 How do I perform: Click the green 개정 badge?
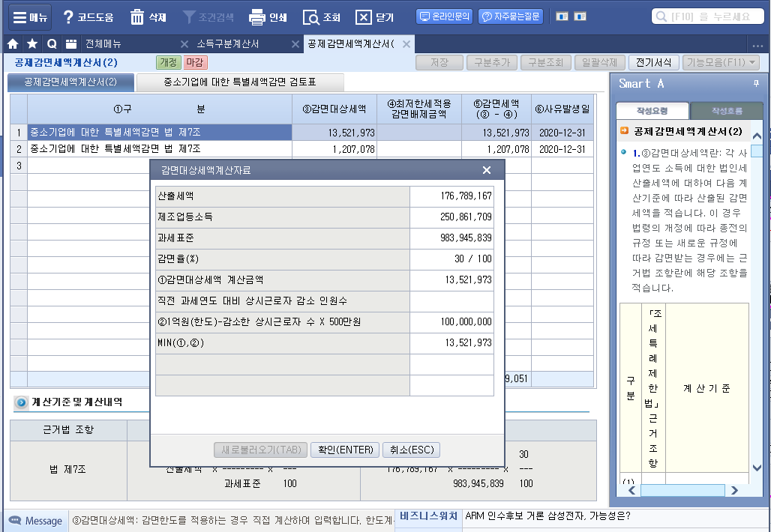[168, 62]
